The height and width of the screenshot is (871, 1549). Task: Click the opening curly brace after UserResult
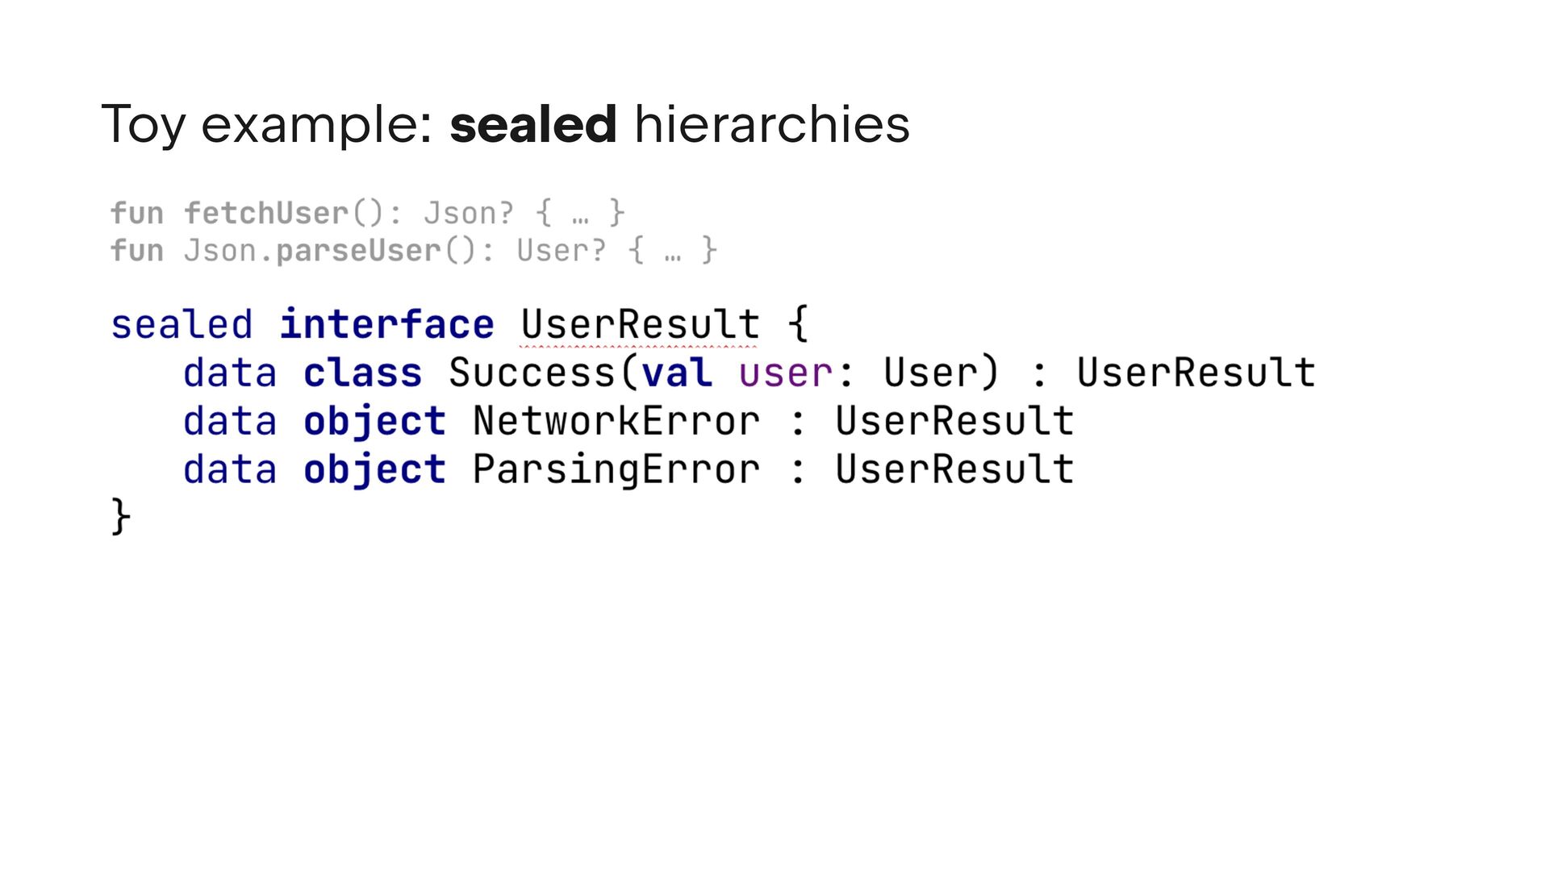point(798,324)
